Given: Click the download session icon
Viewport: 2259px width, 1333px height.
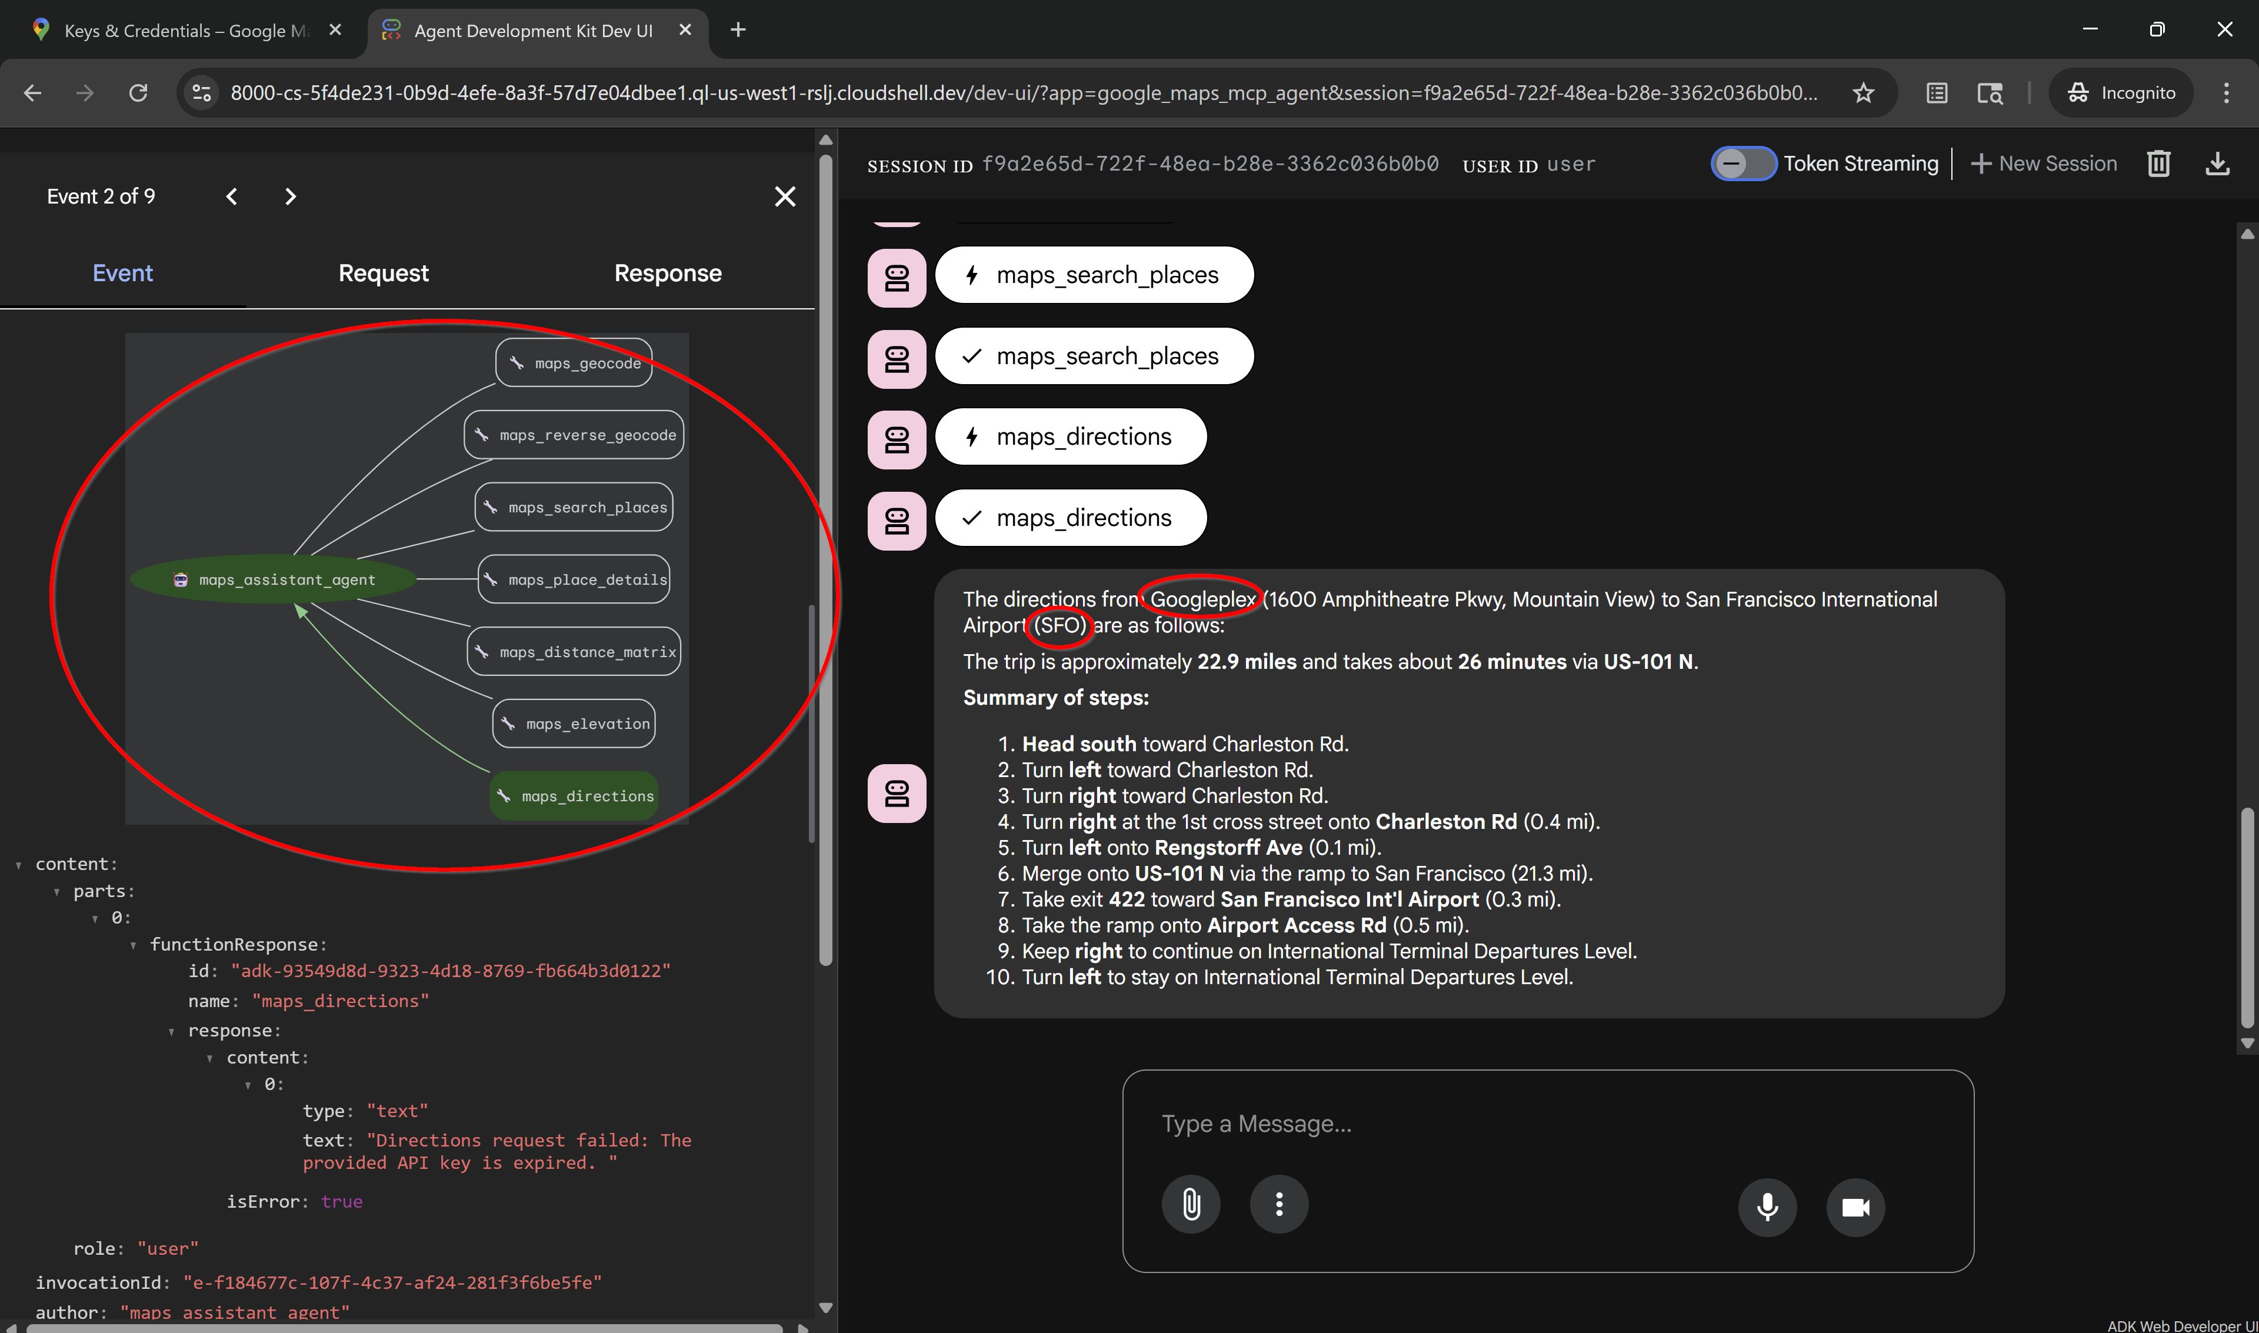Looking at the screenshot, I should click(2218, 164).
